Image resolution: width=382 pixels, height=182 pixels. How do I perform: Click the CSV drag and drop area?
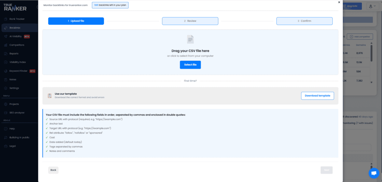point(190,51)
